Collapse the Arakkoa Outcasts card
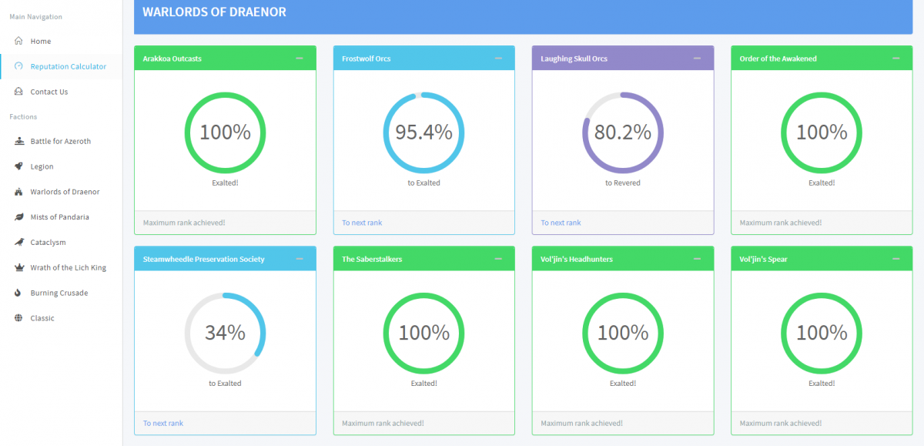This screenshot has height=446, width=924. pyautogui.click(x=300, y=59)
